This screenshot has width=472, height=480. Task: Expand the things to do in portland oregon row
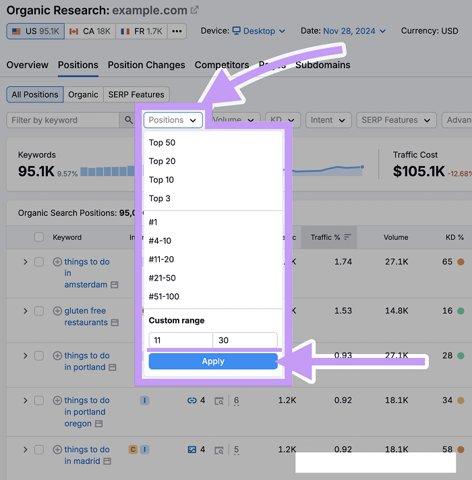point(26,400)
